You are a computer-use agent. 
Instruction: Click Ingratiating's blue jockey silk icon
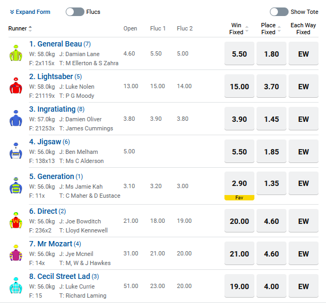(x=15, y=119)
